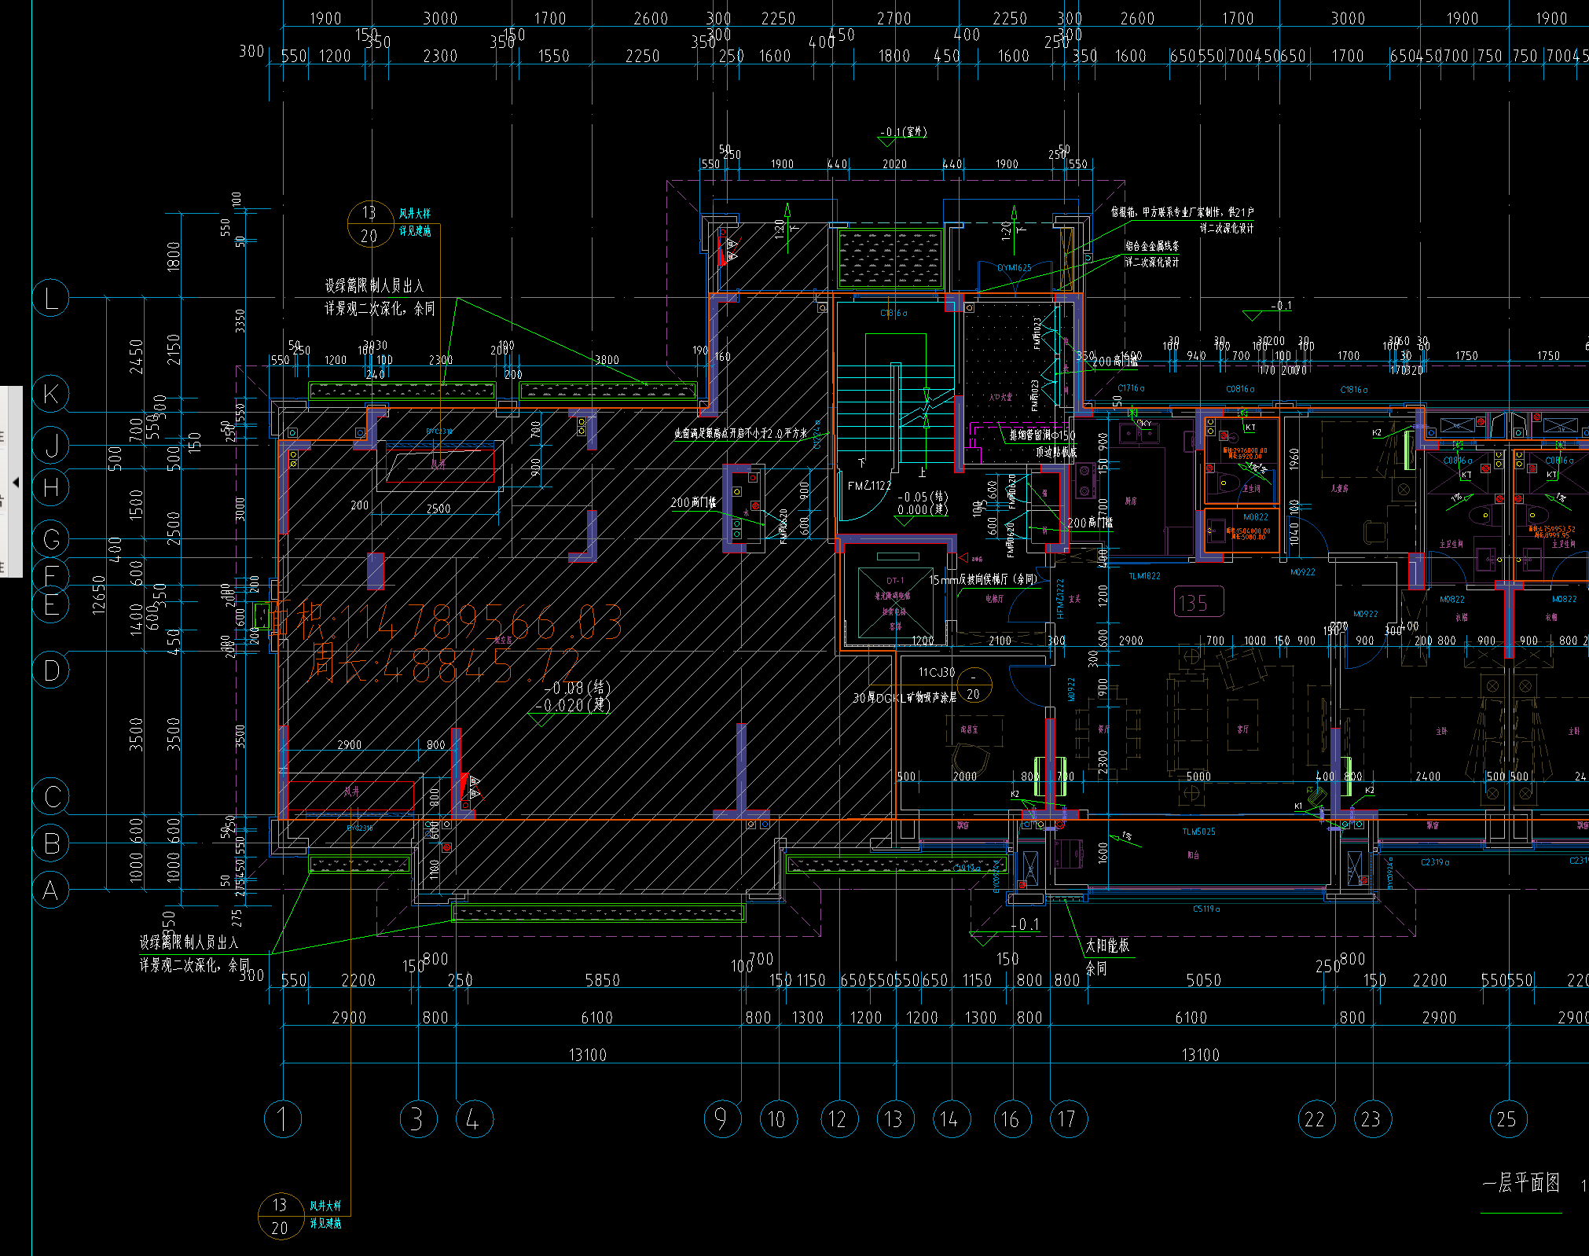Select grid axis bubble 3 at the bottom
Viewport: 1589px width, 1256px height.
(x=418, y=1118)
